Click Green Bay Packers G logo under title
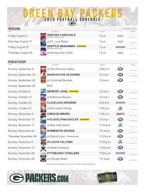The image size is (147, 192). [x=72, y=24]
